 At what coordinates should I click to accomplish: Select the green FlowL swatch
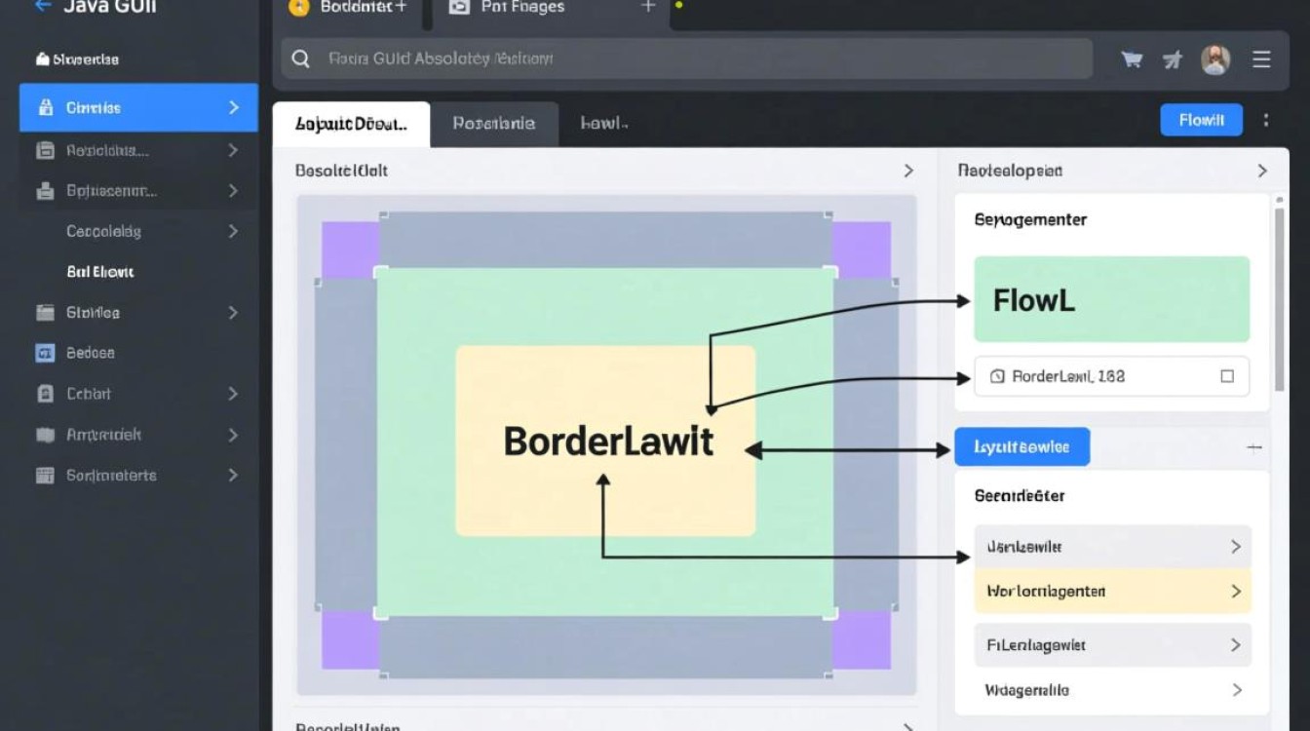pos(1111,299)
